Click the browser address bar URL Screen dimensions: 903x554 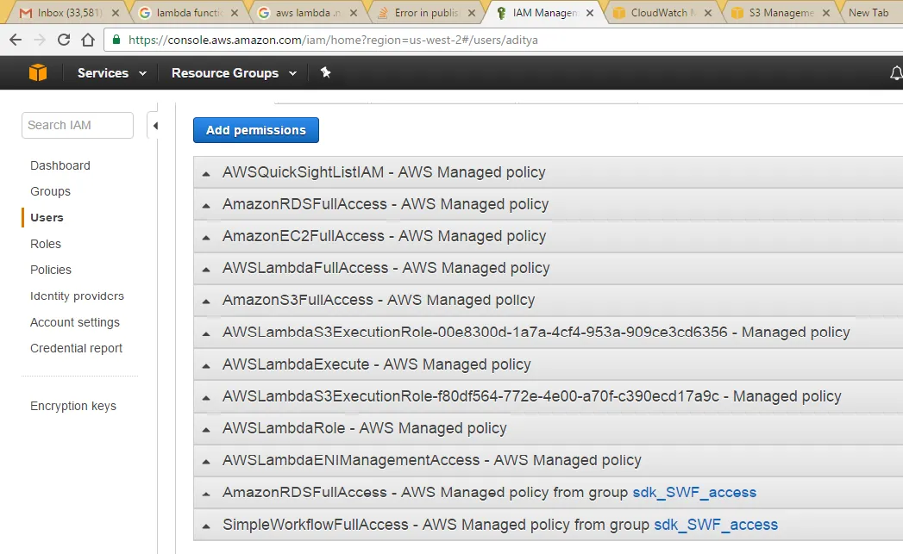tap(333, 40)
